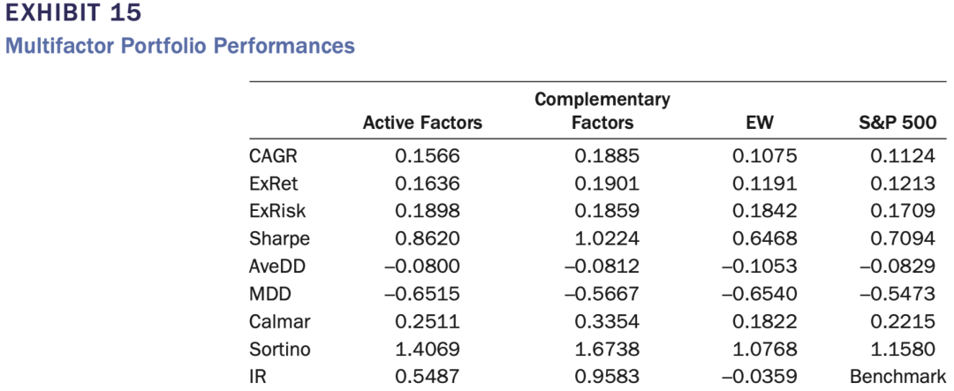Select the Calmar row label
Image resolution: width=954 pixels, height=391 pixels.
pos(278,321)
